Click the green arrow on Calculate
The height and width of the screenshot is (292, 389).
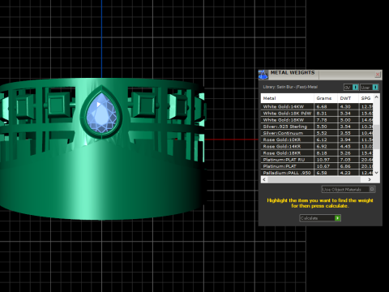coord(337,218)
